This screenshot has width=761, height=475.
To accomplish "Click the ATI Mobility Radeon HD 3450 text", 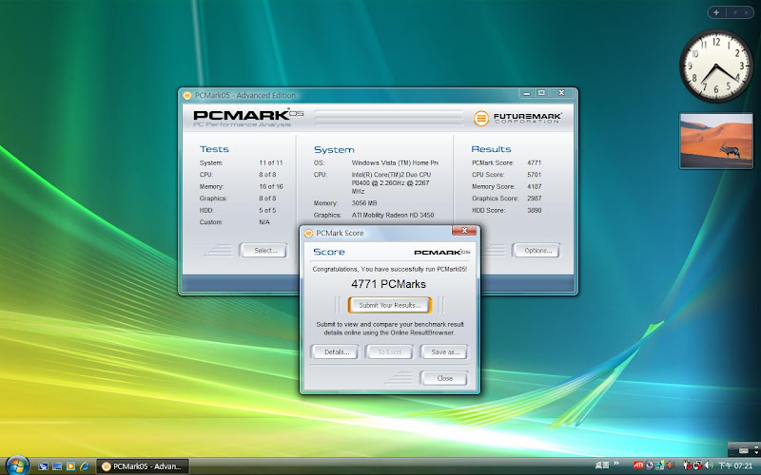I will (x=393, y=215).
